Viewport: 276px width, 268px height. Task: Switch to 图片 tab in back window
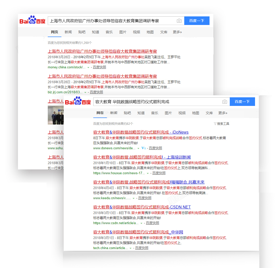click(x=123, y=32)
